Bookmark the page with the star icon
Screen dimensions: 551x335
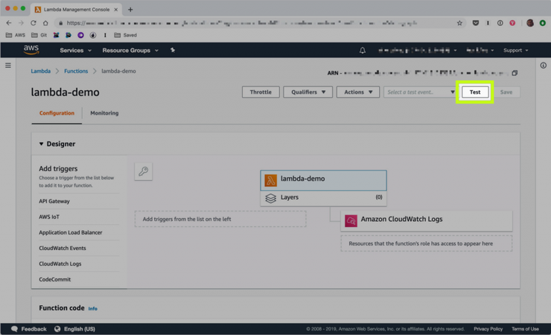click(459, 23)
